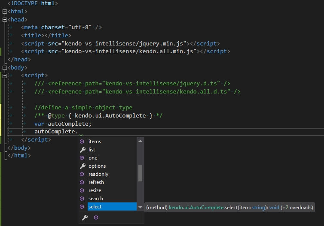
Task: Click the method icon next to refresh
Action: point(82,182)
